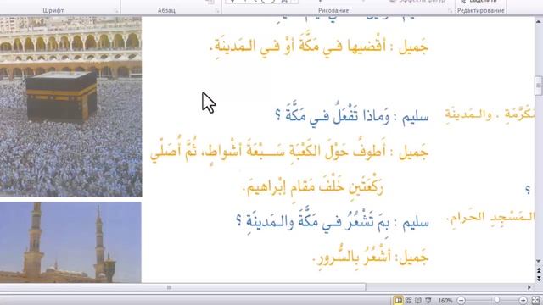Open the Рисование dialog launcher
This screenshot has width=543, height=305.
point(450,11)
